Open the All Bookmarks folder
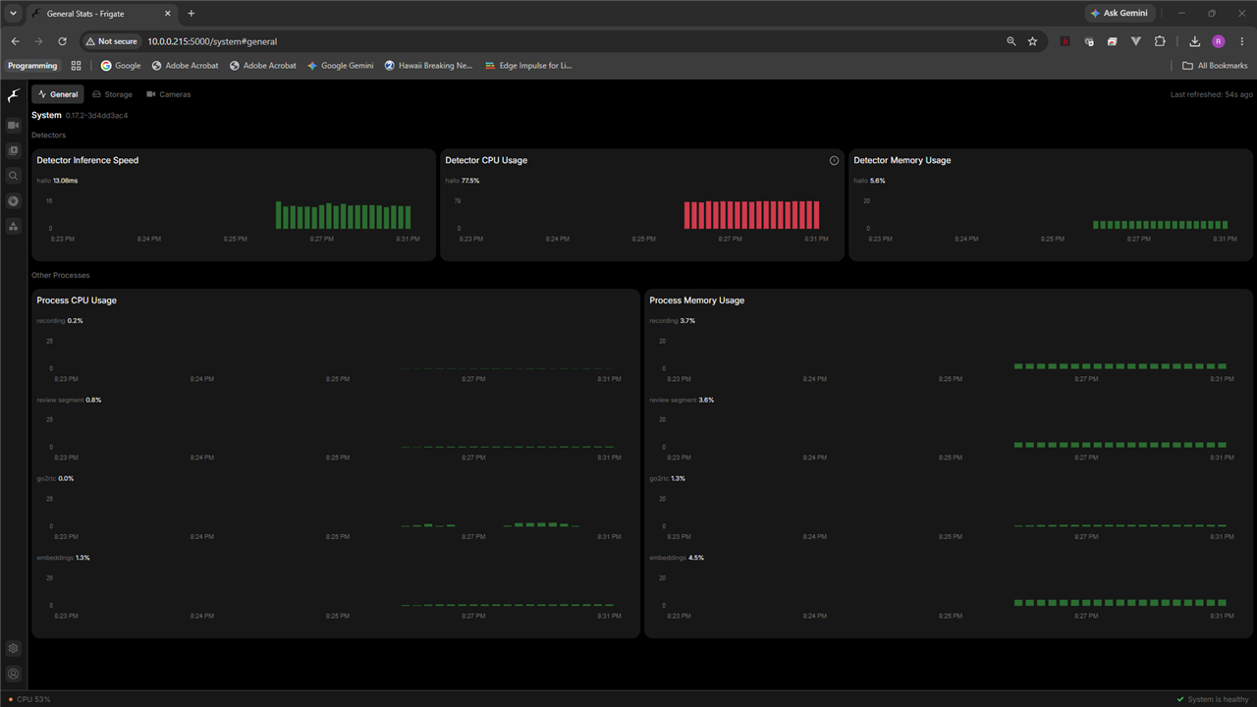Viewport: 1257px width, 707px height. [x=1215, y=66]
